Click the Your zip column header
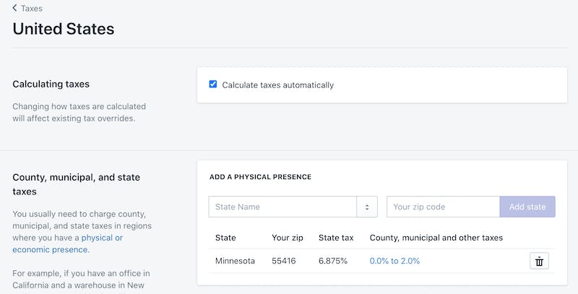This screenshot has height=294, width=578. [x=287, y=238]
